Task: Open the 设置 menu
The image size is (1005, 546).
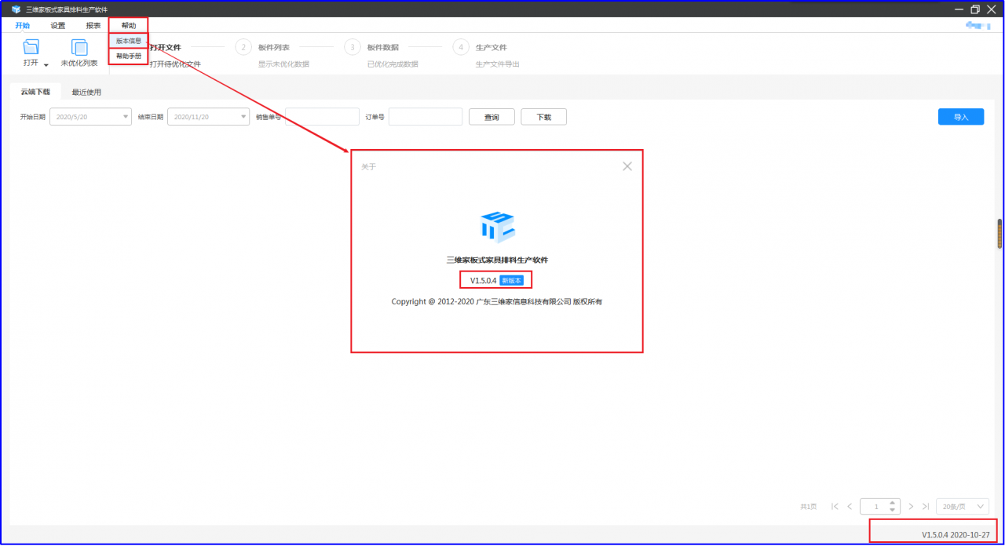Action: pos(58,26)
